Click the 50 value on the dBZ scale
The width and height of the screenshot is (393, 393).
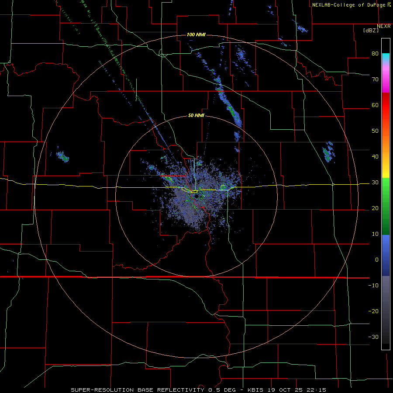[x=375, y=131]
